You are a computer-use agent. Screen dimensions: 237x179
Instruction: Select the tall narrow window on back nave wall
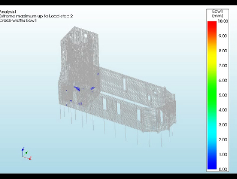coord(124,84)
